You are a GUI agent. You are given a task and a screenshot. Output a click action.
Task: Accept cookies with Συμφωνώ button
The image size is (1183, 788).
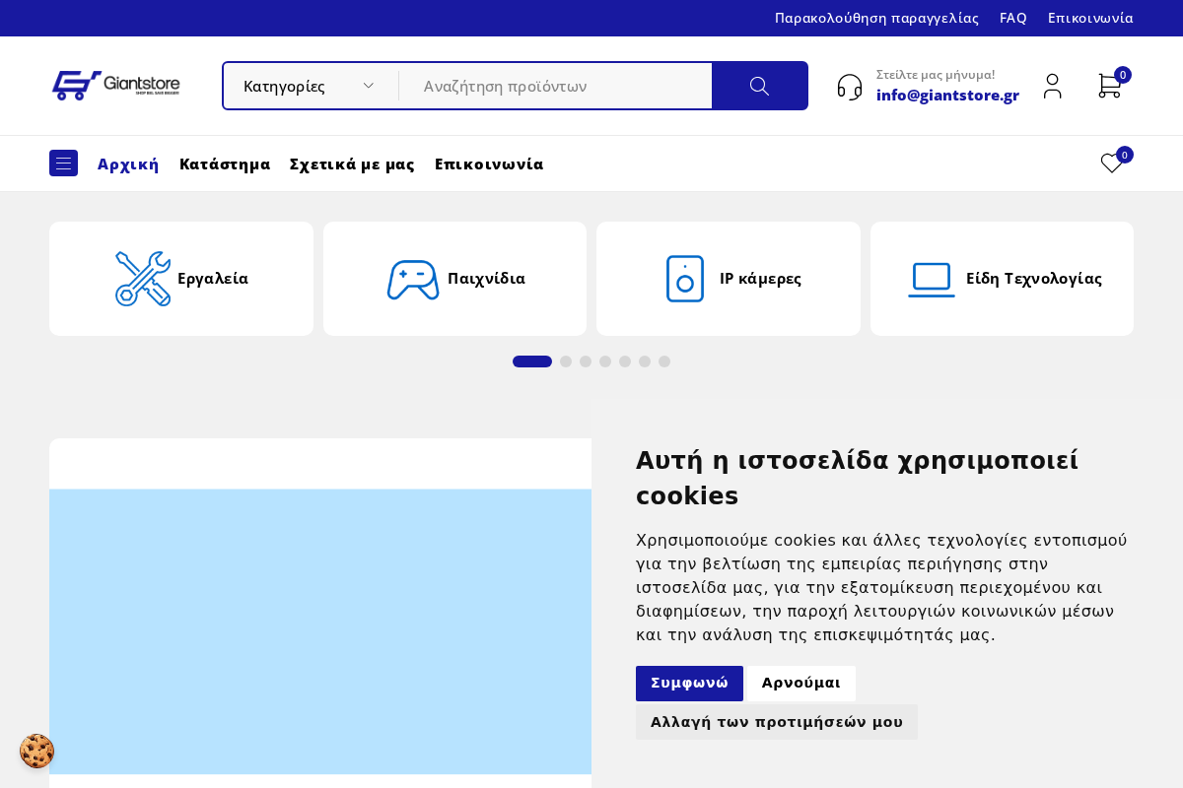point(689,684)
